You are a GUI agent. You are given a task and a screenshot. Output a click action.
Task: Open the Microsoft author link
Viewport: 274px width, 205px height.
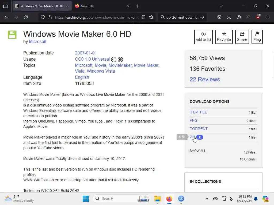pyautogui.click(x=37, y=41)
